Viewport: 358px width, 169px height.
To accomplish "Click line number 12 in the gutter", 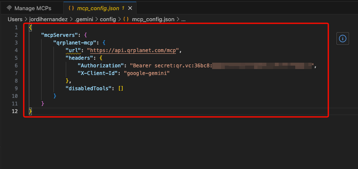I will (x=14, y=111).
